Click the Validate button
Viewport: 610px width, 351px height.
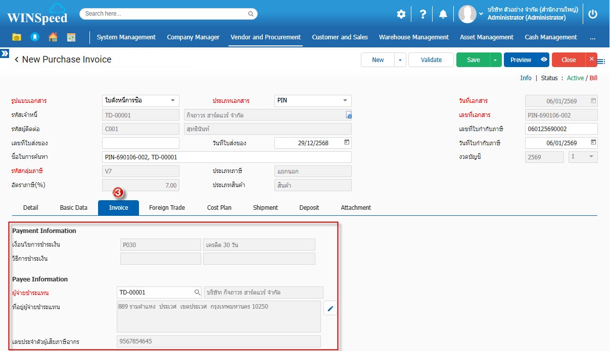click(x=431, y=60)
